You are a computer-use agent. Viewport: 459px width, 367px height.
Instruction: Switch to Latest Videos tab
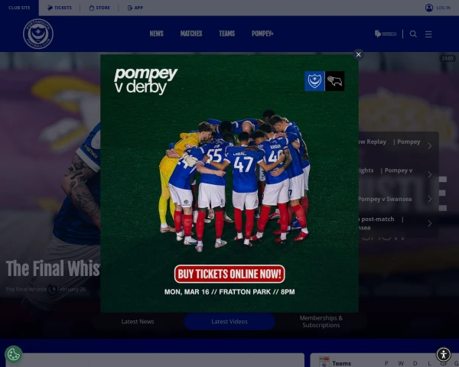click(x=229, y=321)
